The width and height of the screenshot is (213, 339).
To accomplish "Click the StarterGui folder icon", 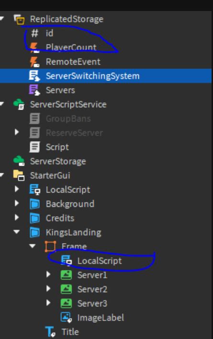I will coord(19,175).
